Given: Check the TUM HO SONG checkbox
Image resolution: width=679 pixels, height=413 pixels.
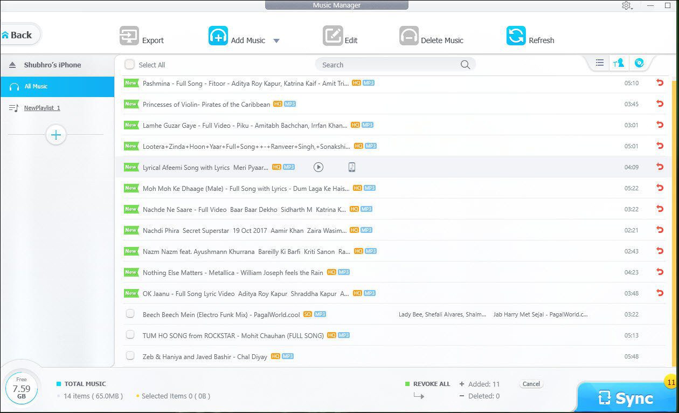Looking at the screenshot, I should coord(130,334).
